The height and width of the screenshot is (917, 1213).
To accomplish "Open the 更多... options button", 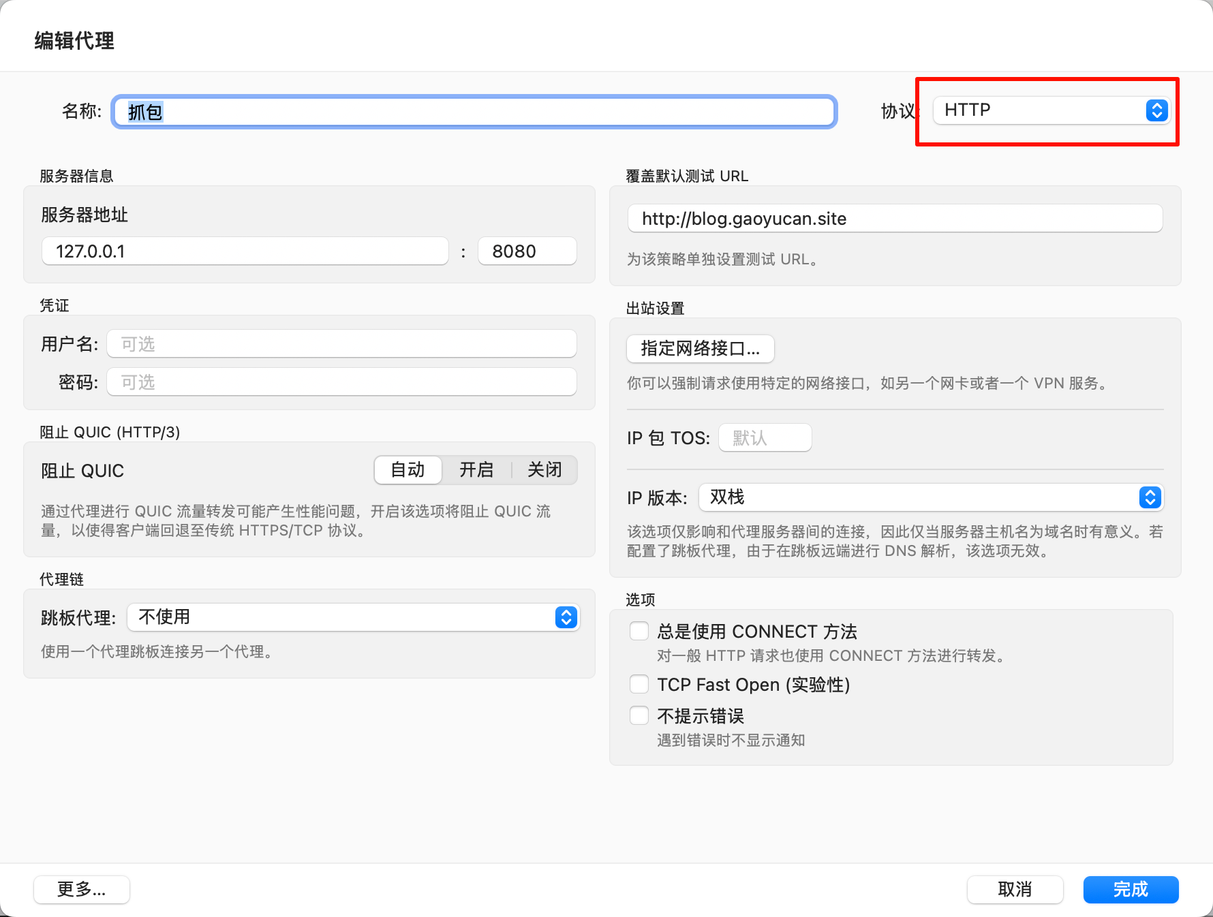I will tap(81, 889).
